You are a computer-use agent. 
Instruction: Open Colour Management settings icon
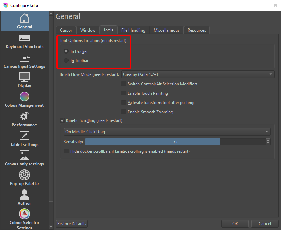point(24,96)
